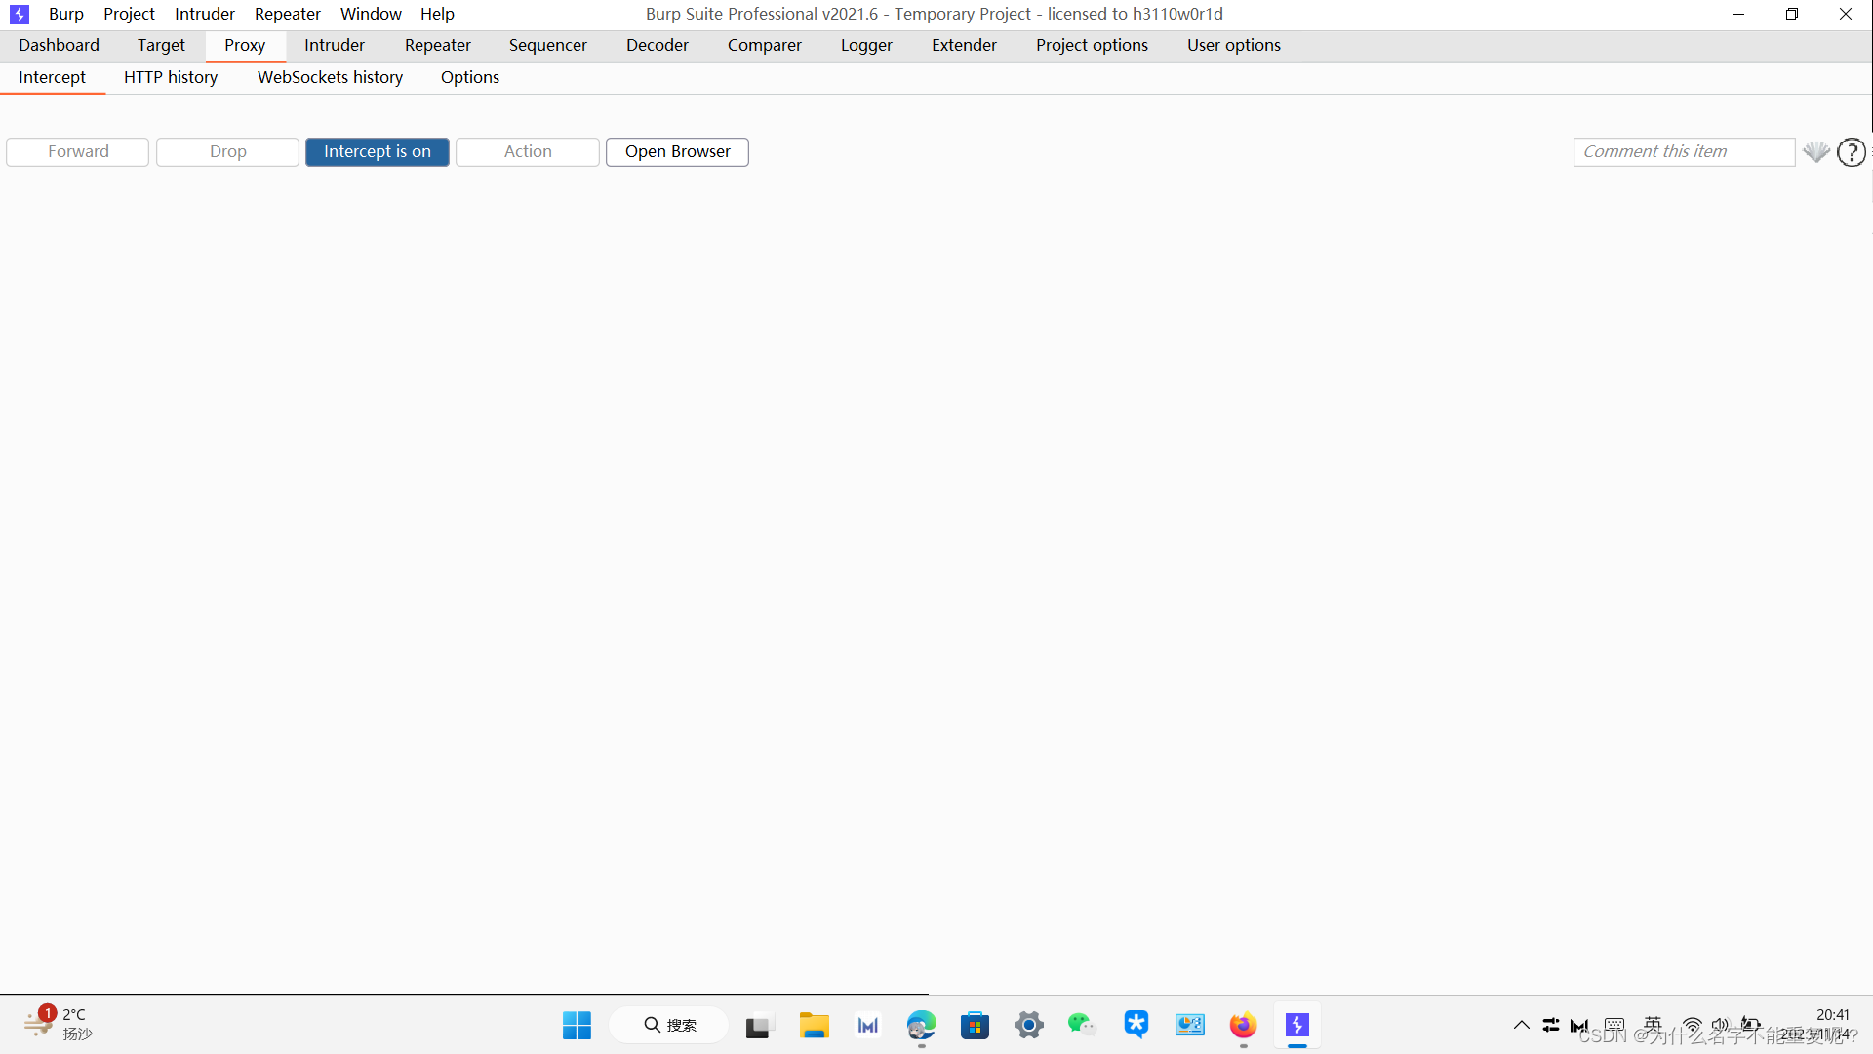Open Settings gear from the taskbar
1873x1054 pixels.
[x=1028, y=1026]
